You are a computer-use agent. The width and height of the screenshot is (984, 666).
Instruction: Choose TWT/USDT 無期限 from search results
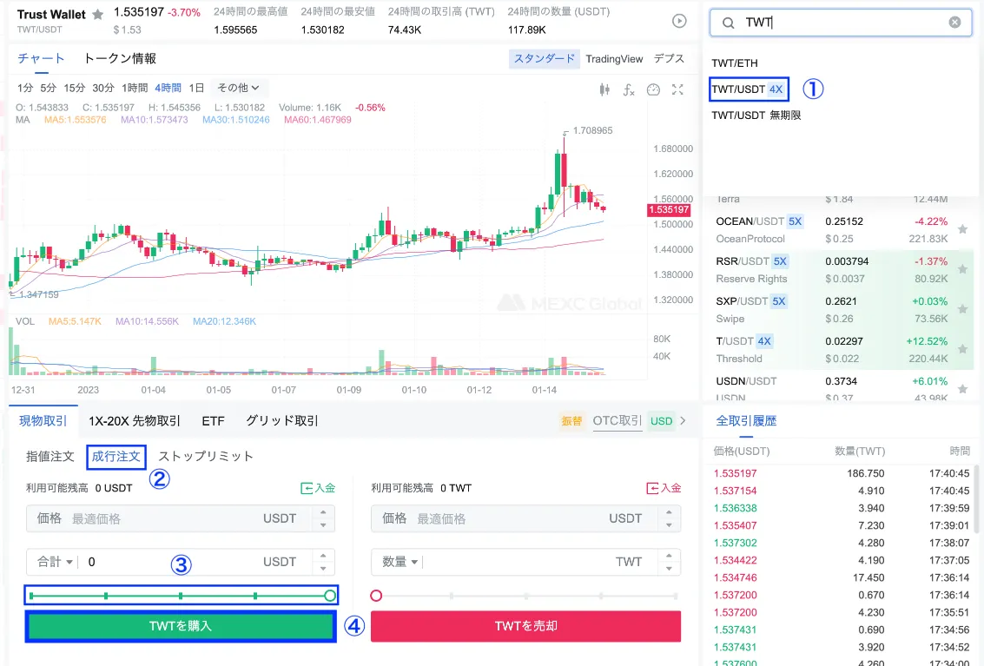[756, 115]
